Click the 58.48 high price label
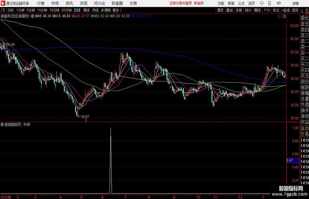The width and height of the screenshot is (309, 199). click(x=10, y=44)
